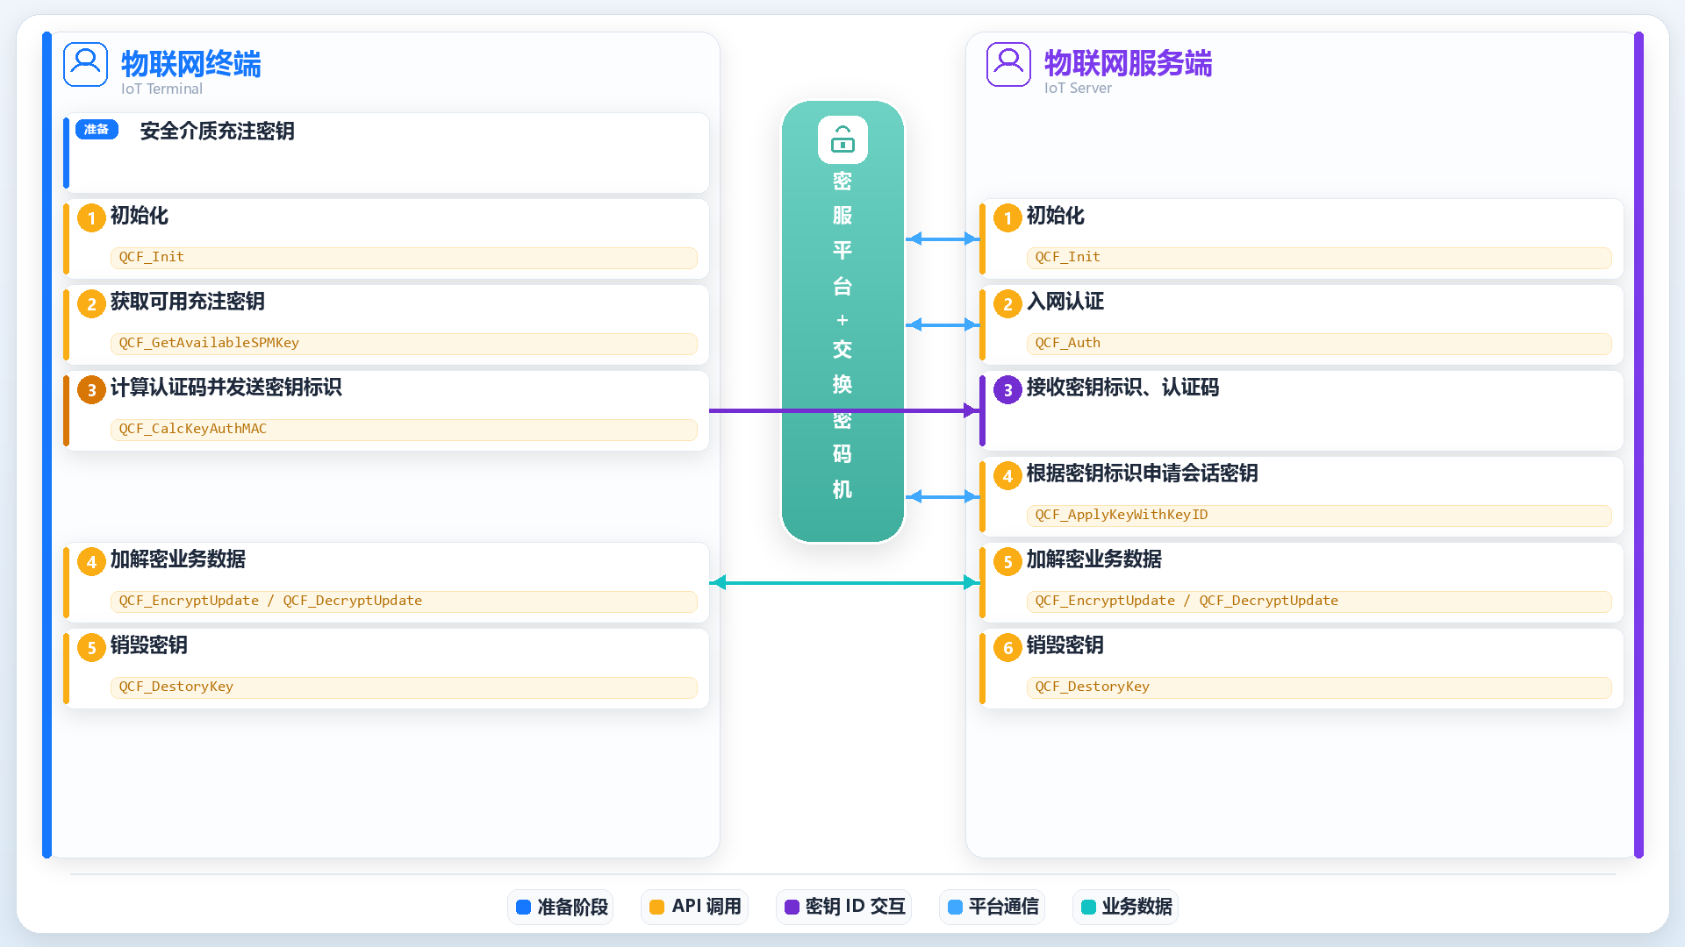Click the QCF_ApplyKeyWithKeyID code label
1685x947 pixels.
(x=1319, y=515)
